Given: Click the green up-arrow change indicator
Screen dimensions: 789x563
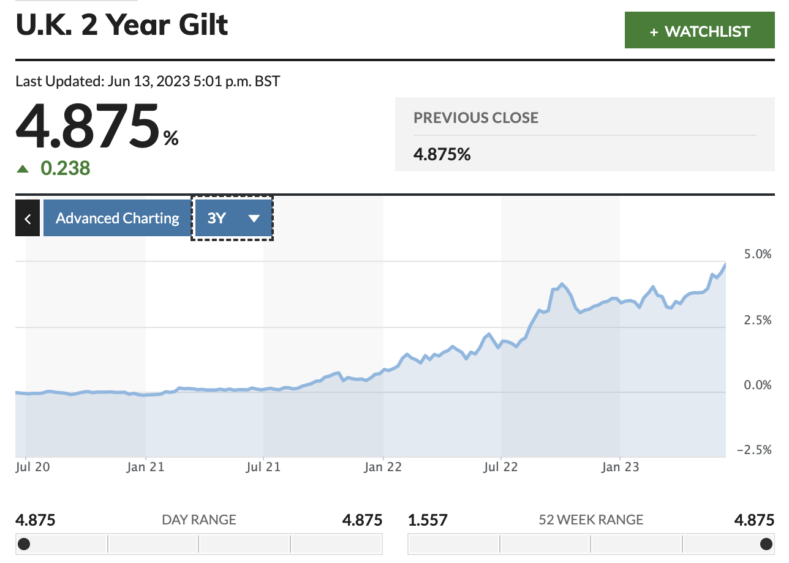Looking at the screenshot, I should coord(23,168).
